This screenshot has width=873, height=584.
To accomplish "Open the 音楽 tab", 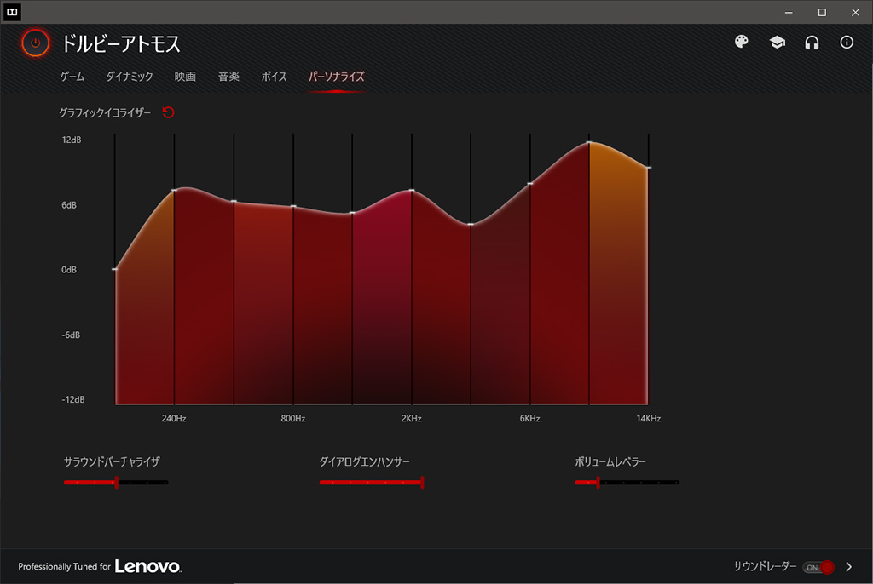I will click(x=228, y=77).
